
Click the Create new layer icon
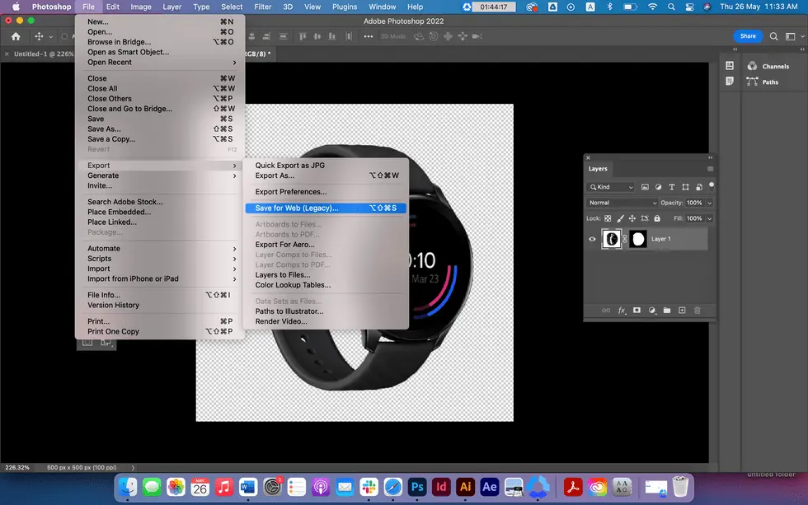coord(682,311)
